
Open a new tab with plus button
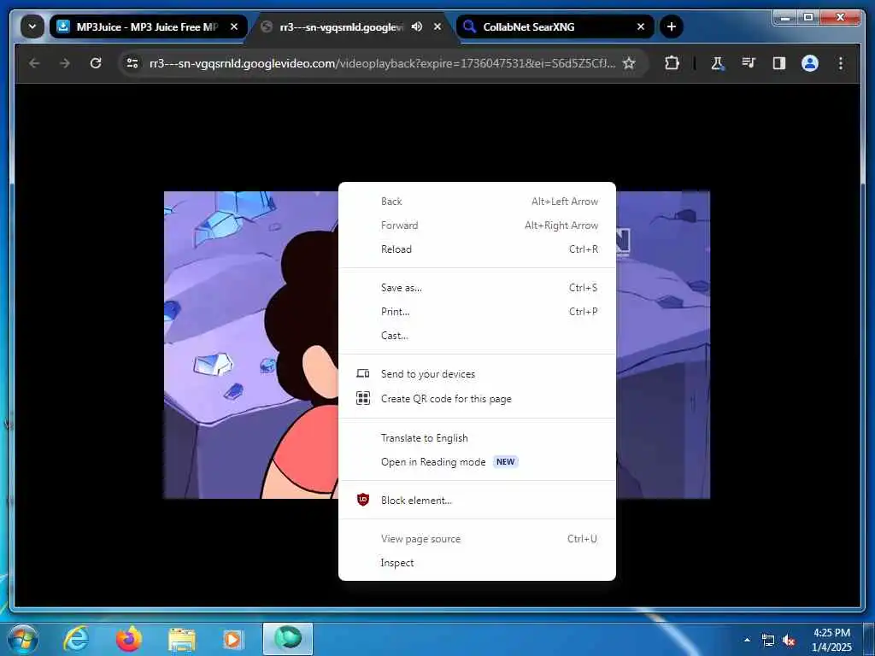tap(672, 26)
